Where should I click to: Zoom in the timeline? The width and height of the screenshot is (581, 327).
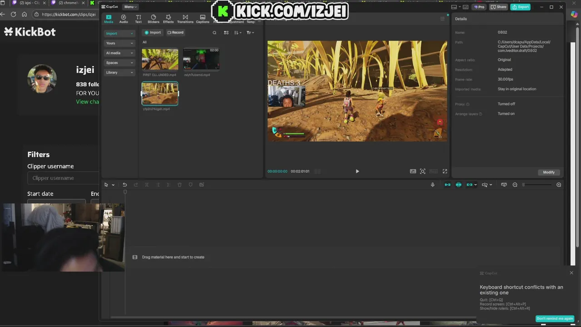[559, 185]
